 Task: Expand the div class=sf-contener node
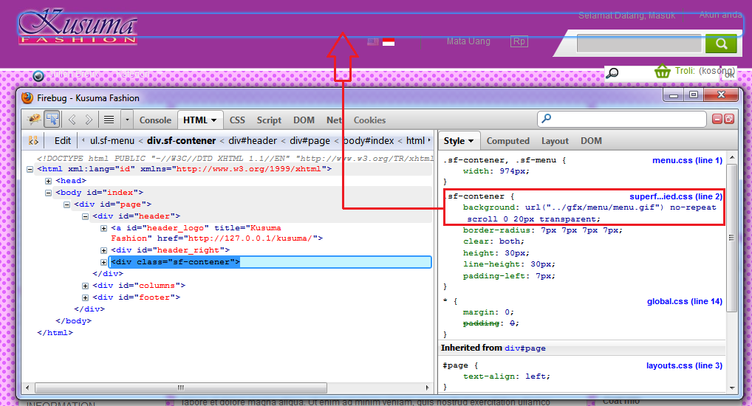click(103, 262)
